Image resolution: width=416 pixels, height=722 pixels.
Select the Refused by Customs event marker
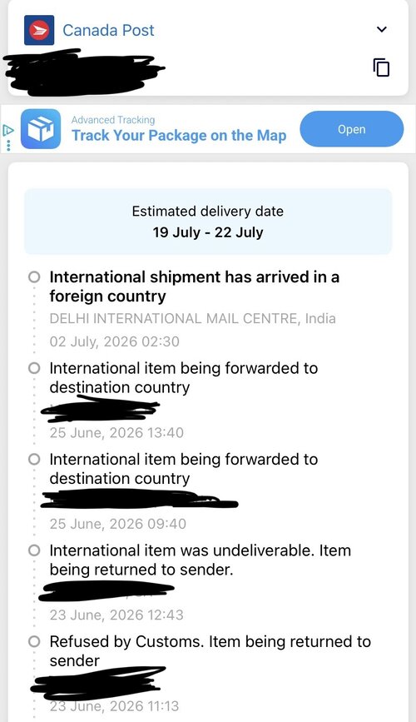point(34,642)
